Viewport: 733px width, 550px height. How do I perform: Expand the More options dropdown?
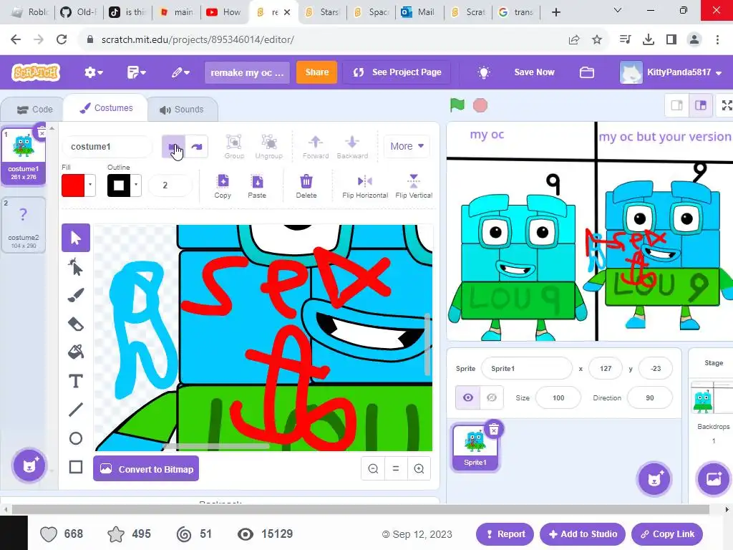[407, 146]
